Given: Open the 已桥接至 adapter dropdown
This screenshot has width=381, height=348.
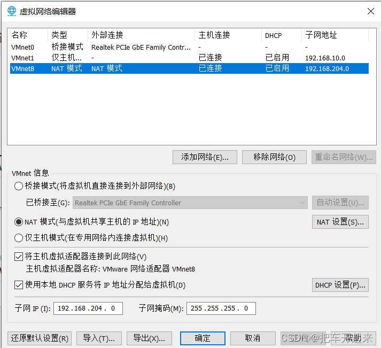Looking at the screenshot, I should pyautogui.click(x=190, y=203).
